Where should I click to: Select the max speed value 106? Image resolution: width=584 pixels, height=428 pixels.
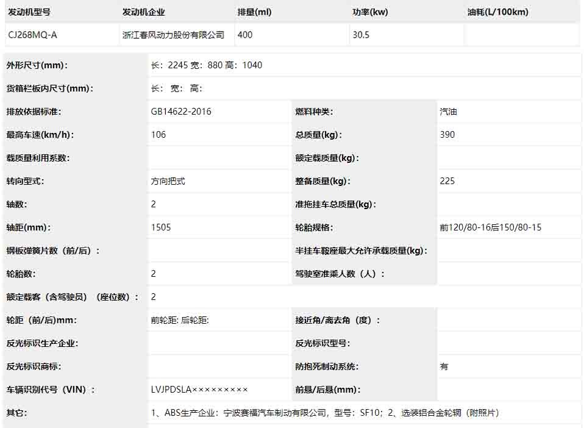point(158,135)
